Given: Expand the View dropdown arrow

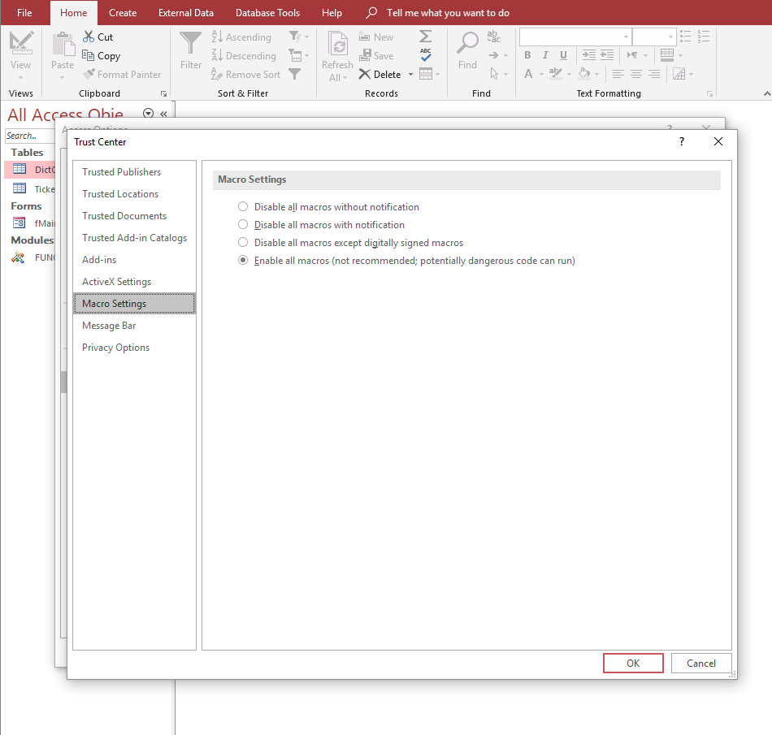Looking at the screenshot, I should (20, 78).
